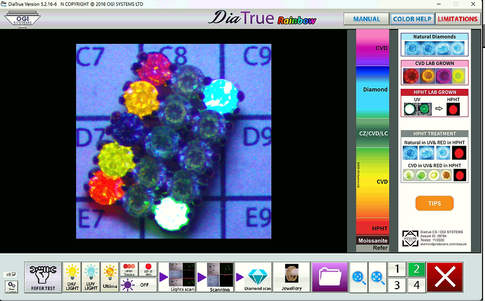The height and width of the screenshot is (301, 485).
Task: Click the Moissanite band on color scale
Action: click(372, 241)
